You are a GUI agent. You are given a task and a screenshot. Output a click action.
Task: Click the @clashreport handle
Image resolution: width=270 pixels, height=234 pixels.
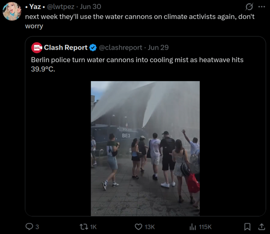coord(120,47)
